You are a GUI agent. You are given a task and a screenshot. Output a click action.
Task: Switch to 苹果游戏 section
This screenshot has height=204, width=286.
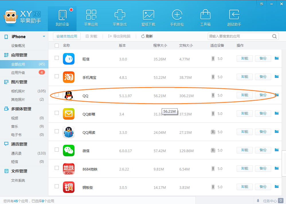click(x=120, y=19)
